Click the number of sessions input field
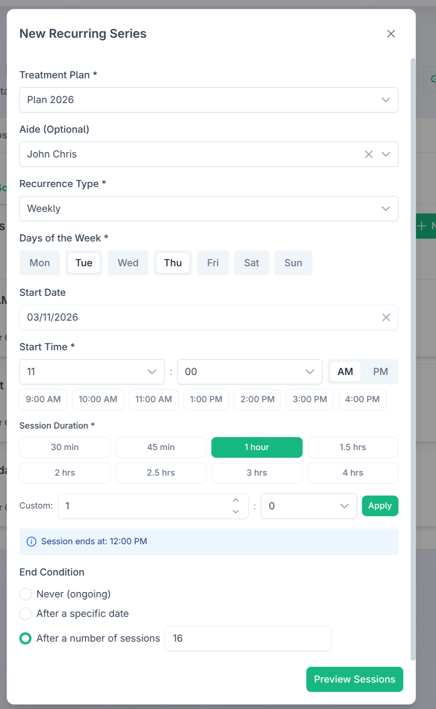The image size is (436, 709). click(x=248, y=638)
